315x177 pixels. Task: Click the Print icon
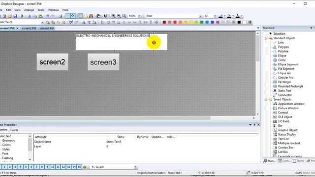pos(60,16)
